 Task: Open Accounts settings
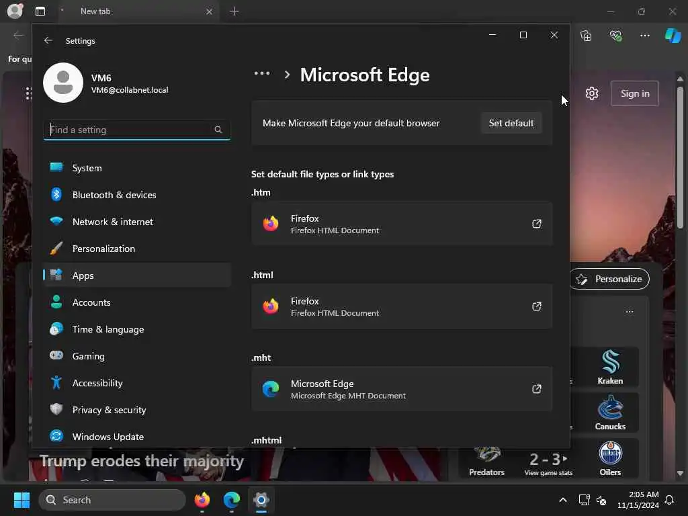point(137,302)
